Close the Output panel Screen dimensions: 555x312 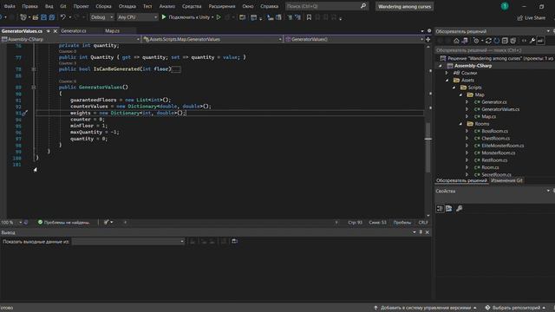pyautogui.click(x=428, y=232)
